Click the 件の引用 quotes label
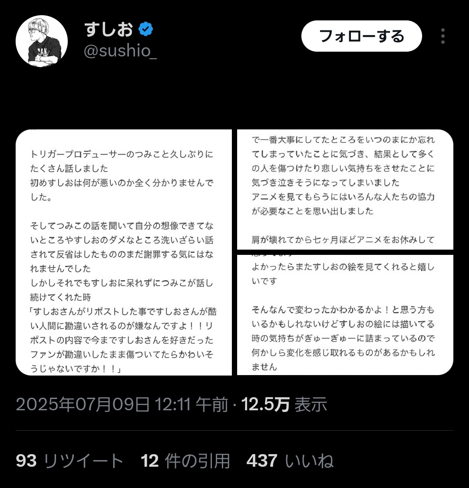 click(x=197, y=461)
